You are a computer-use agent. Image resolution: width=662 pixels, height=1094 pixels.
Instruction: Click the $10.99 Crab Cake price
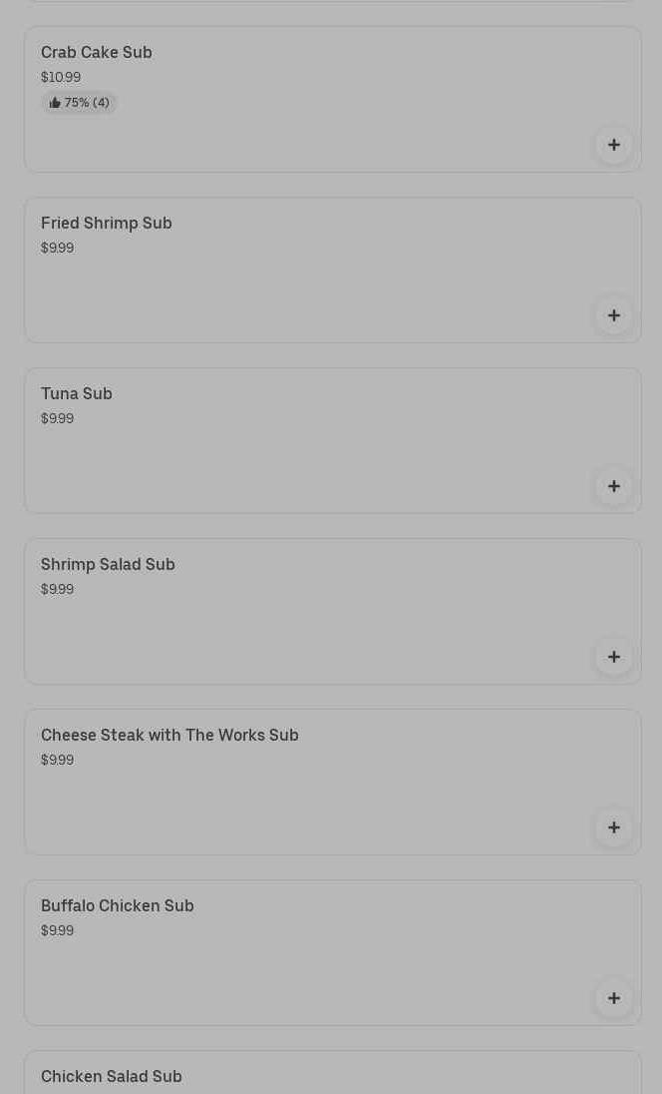click(61, 77)
